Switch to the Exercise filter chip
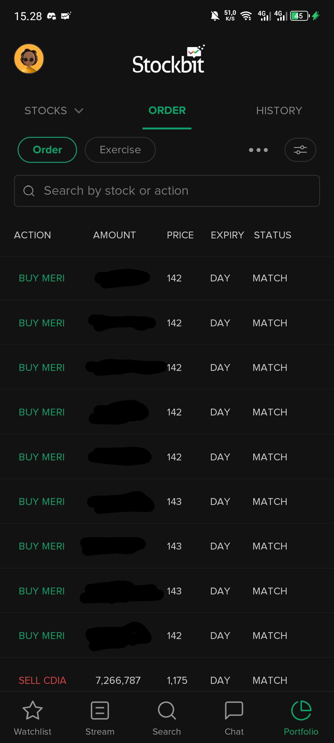 120,150
